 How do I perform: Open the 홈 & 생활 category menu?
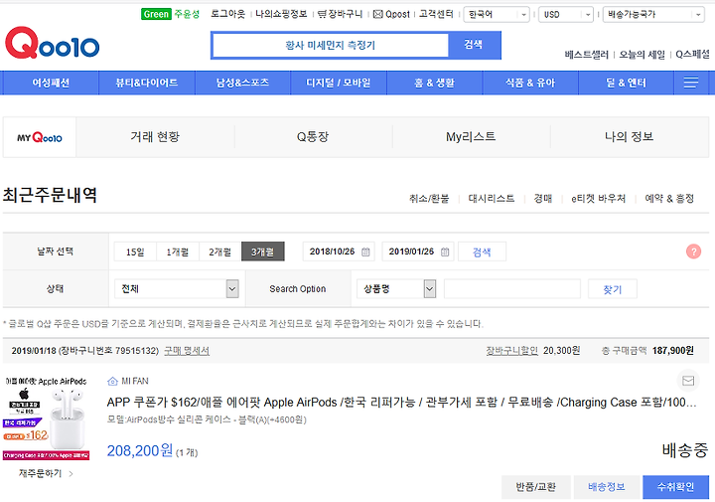(x=435, y=83)
